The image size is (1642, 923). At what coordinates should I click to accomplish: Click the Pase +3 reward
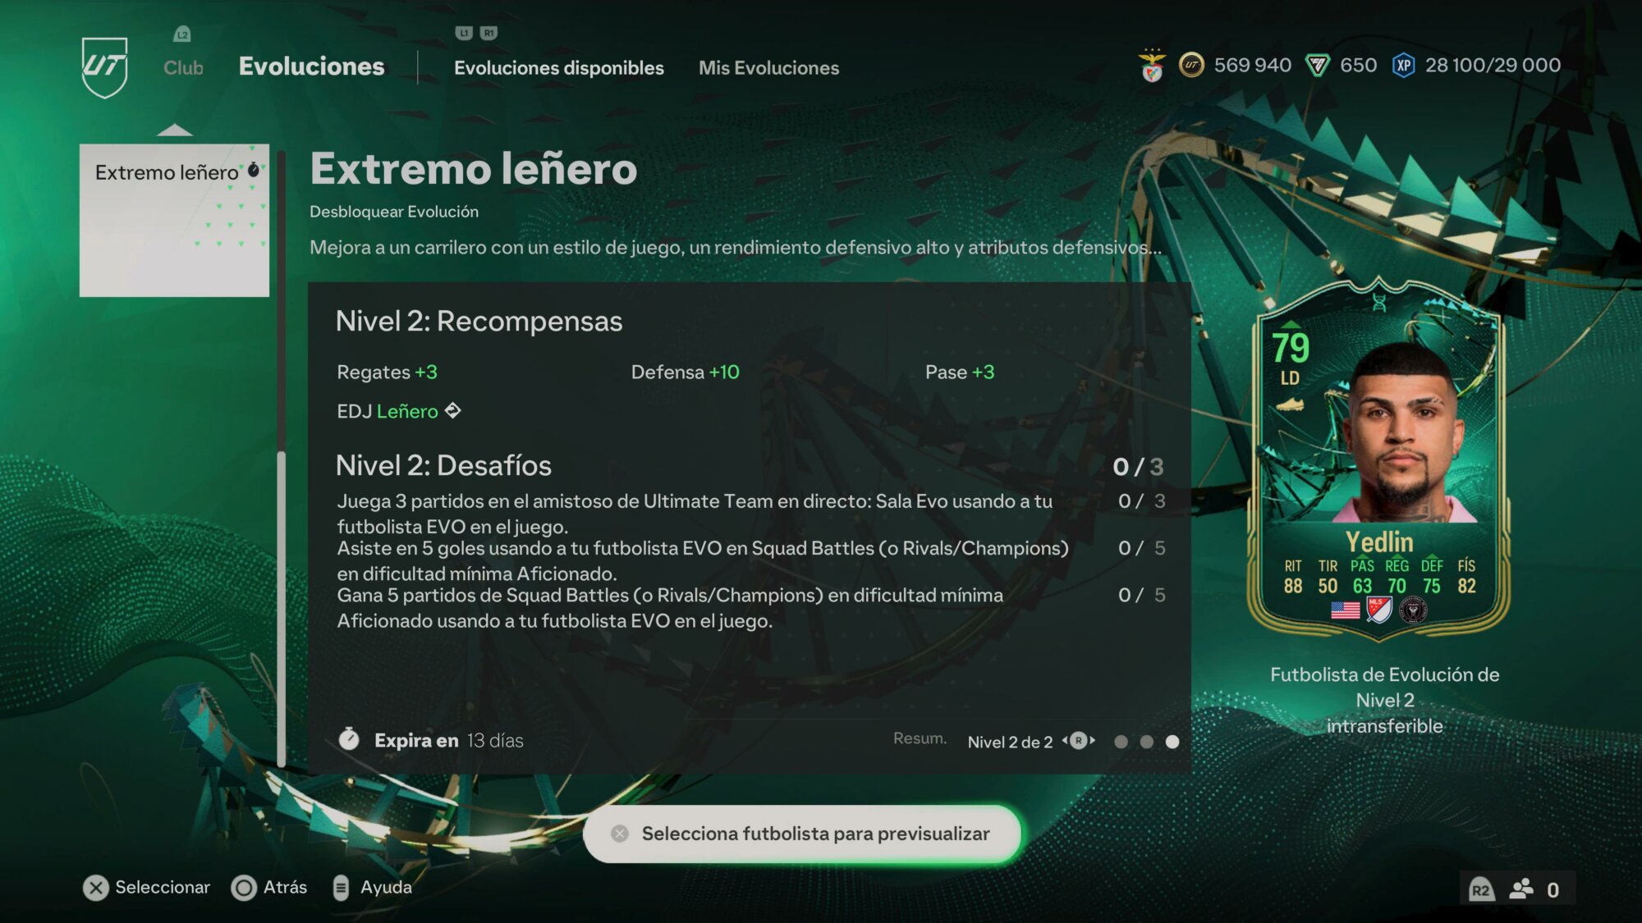click(x=959, y=372)
